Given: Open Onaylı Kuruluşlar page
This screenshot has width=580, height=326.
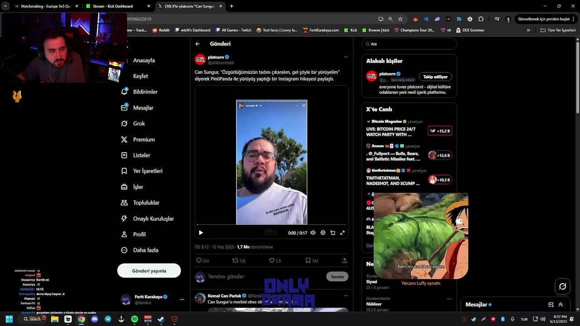Looking at the screenshot, I should [147, 219].
